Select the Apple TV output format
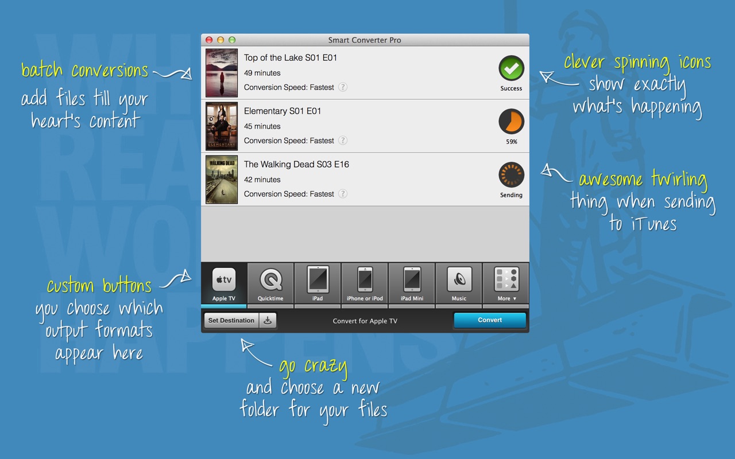This screenshot has height=459, width=735. tap(224, 283)
